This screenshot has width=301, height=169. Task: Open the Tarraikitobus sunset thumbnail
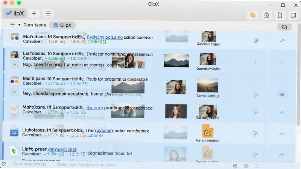click(208, 85)
